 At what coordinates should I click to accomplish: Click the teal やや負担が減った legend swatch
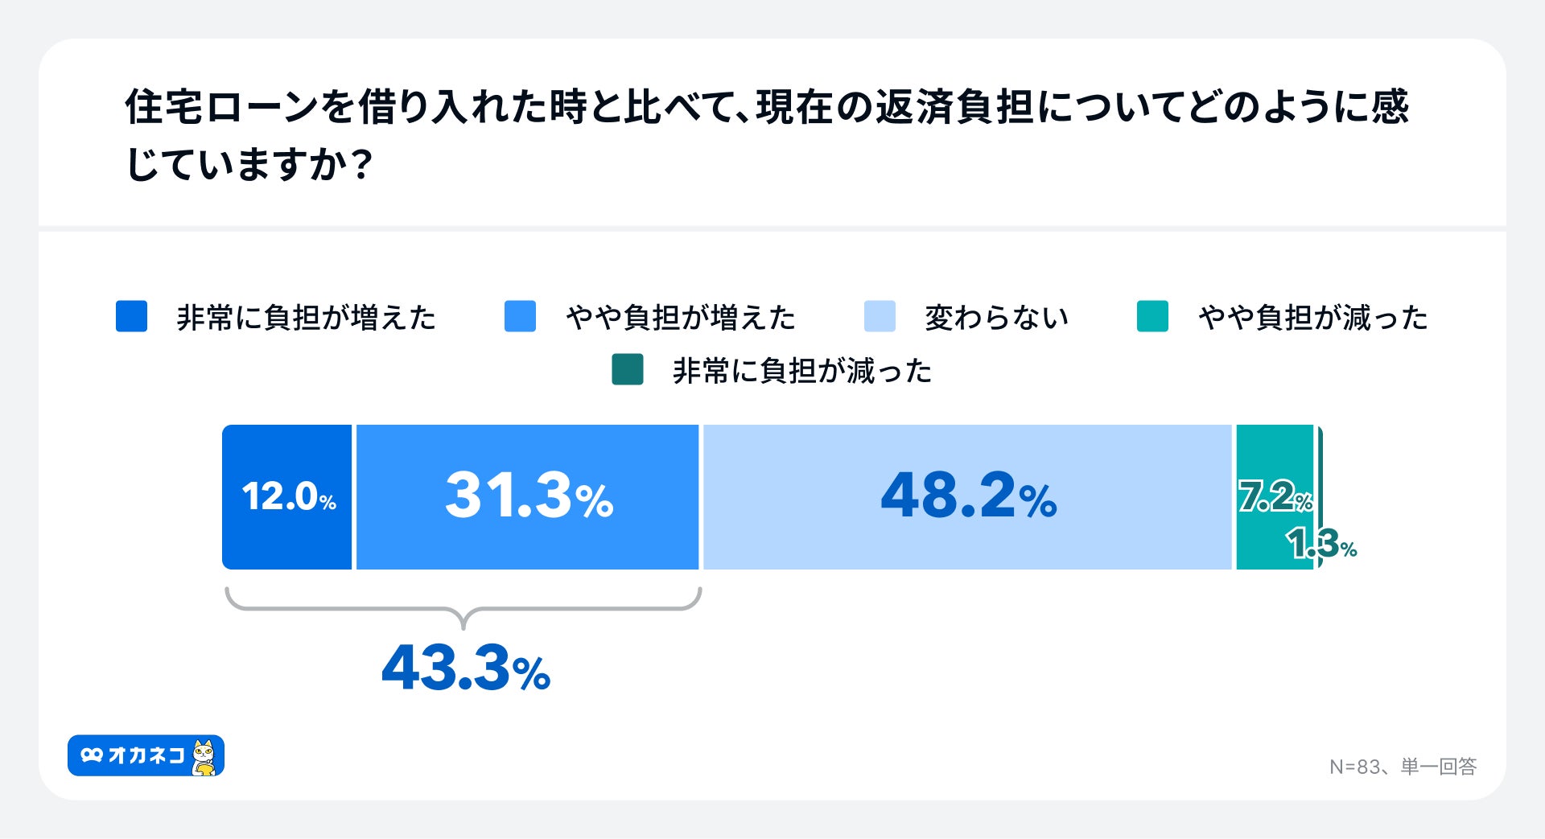[1152, 316]
